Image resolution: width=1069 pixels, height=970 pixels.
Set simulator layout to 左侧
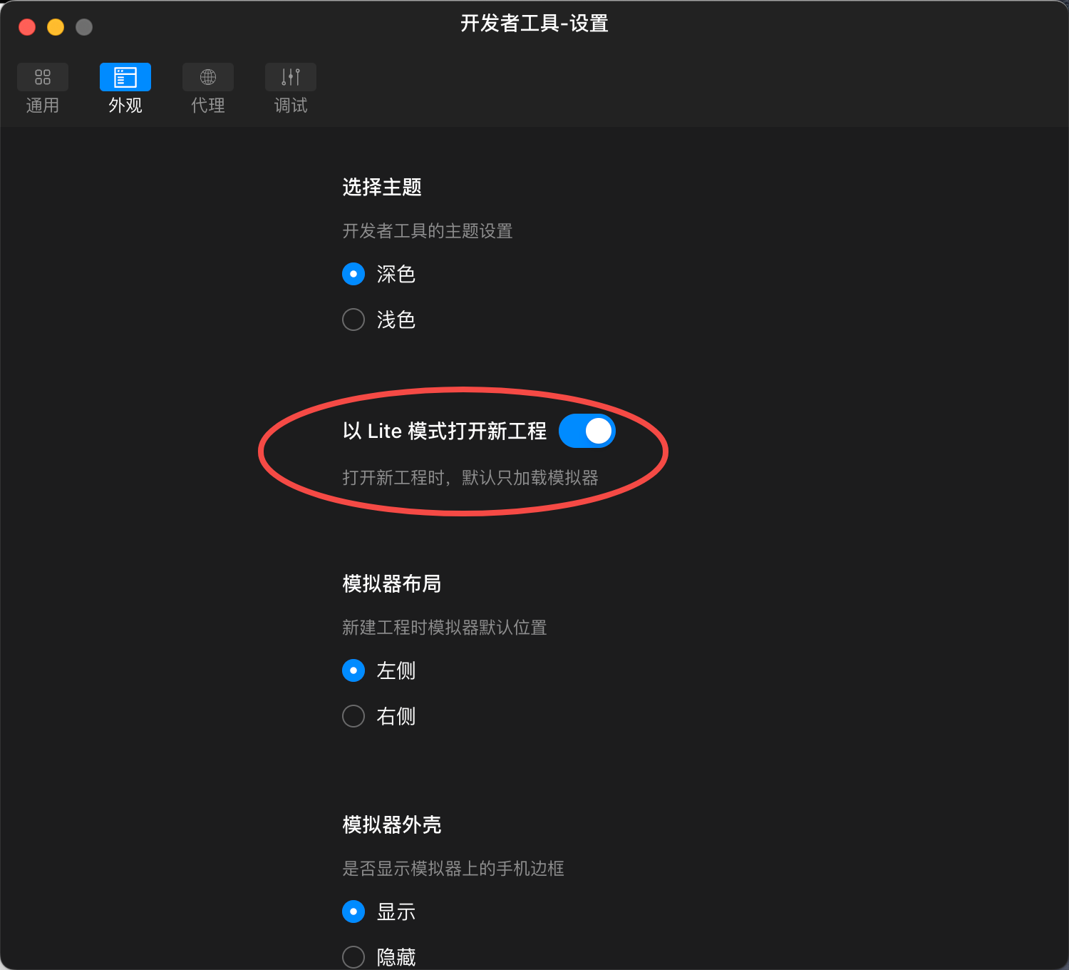[353, 670]
